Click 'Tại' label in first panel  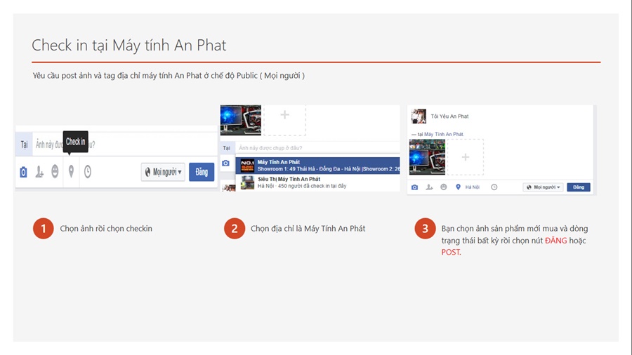coord(24,145)
